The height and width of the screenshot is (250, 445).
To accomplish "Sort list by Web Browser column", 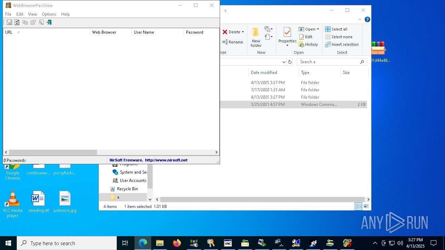I will (x=111, y=32).
